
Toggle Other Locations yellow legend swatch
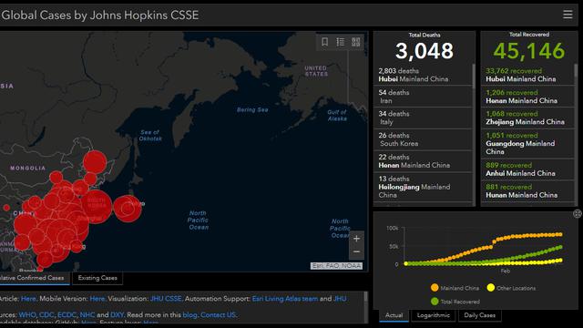pyautogui.click(x=491, y=288)
